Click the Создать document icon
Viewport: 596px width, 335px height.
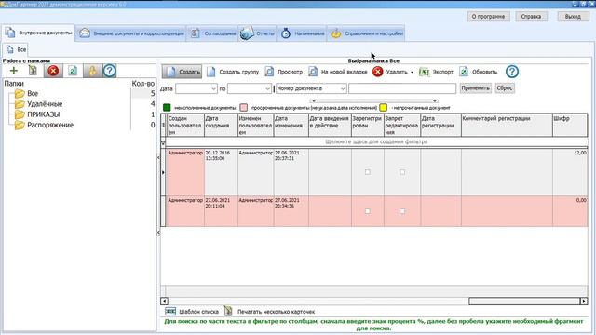point(171,72)
